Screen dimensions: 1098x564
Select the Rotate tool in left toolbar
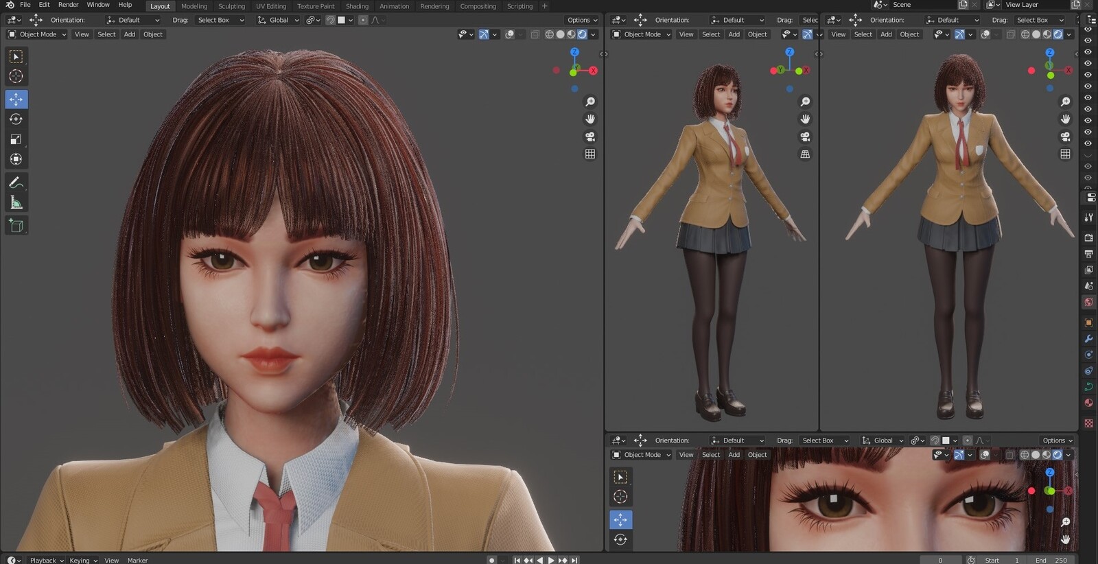(16, 119)
